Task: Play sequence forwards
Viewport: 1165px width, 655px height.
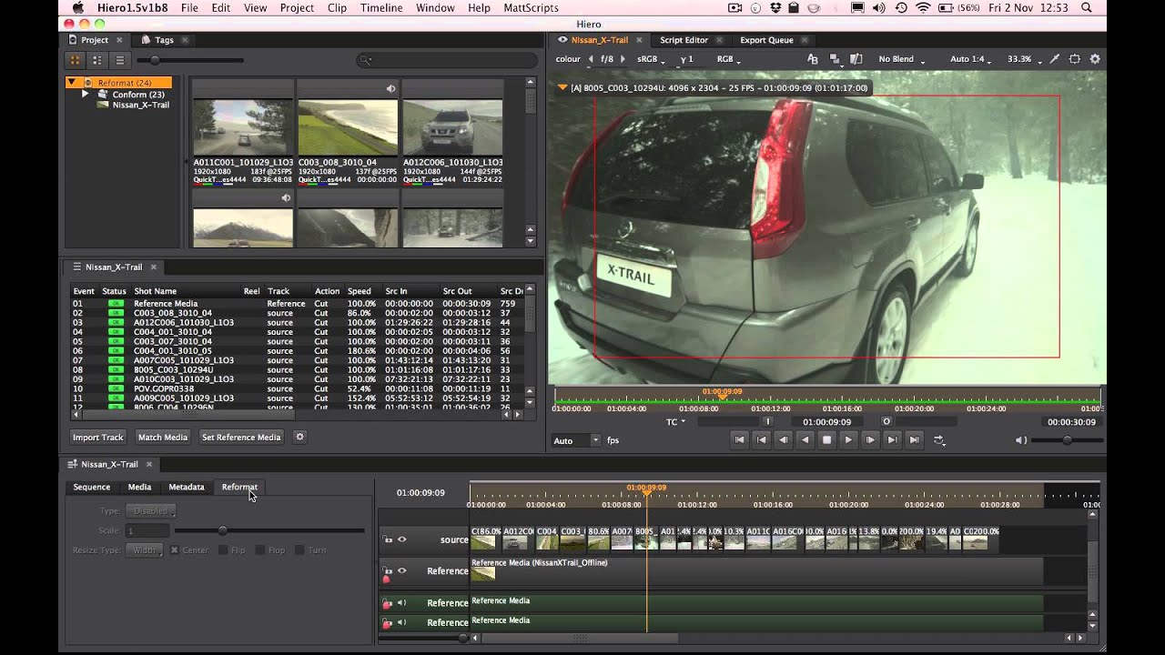Action: point(848,439)
